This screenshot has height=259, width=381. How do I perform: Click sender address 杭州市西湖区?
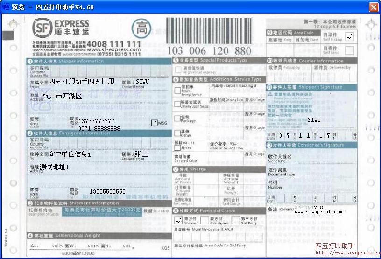tap(62, 96)
